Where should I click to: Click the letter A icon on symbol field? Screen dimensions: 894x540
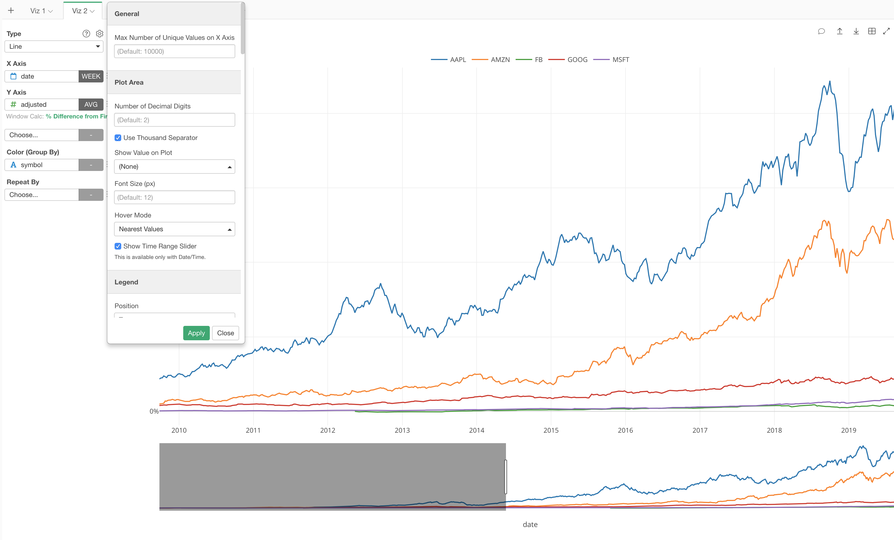coord(14,165)
